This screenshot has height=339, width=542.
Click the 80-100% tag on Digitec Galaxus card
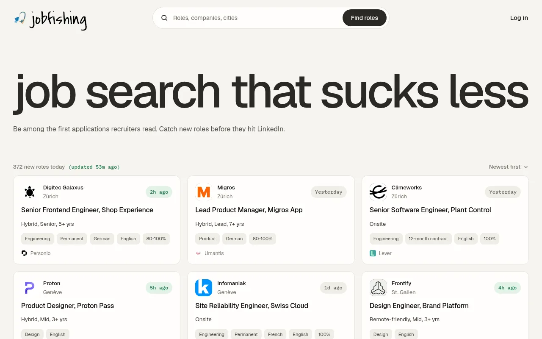(x=156, y=239)
